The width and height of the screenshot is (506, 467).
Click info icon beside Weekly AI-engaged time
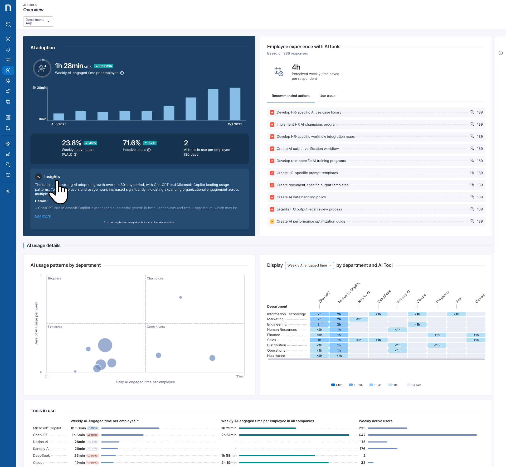click(x=122, y=73)
